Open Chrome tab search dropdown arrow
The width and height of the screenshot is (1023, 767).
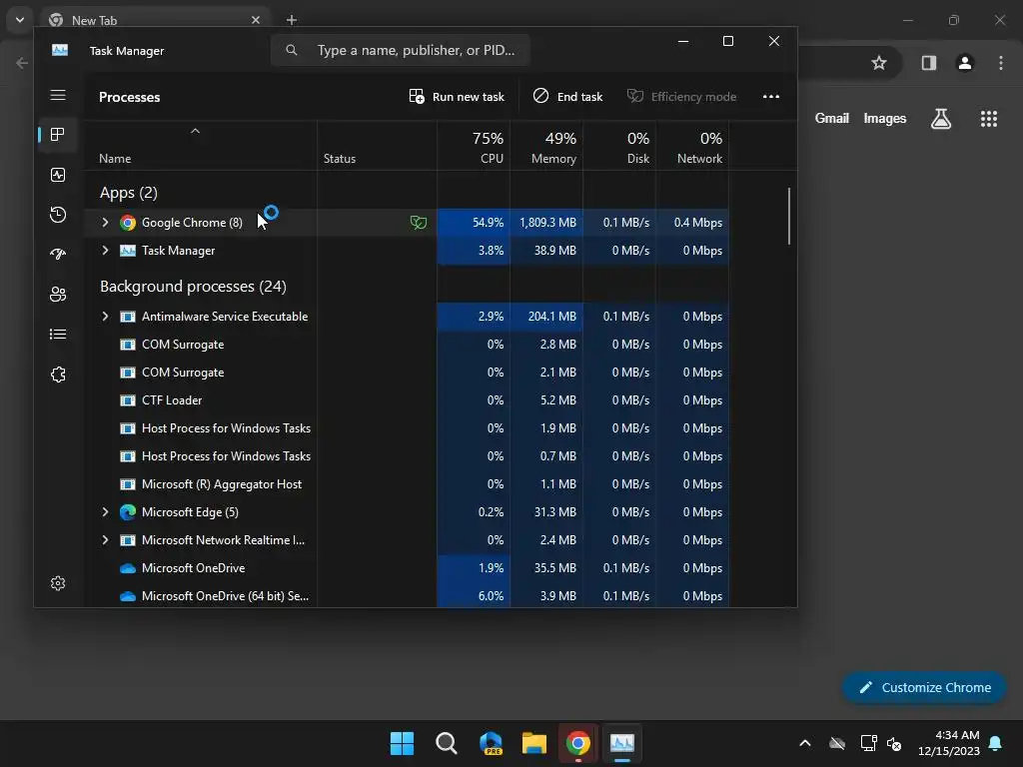(x=20, y=20)
